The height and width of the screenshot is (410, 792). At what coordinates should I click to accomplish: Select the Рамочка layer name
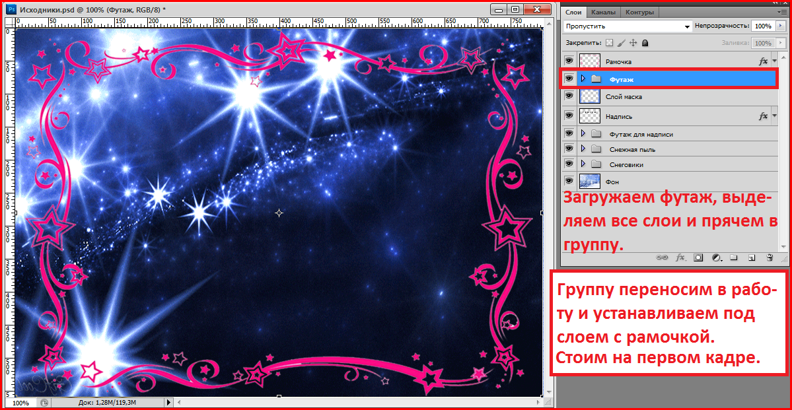(x=619, y=61)
